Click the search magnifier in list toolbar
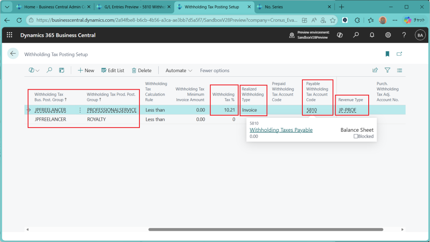430x242 pixels. 50,70
